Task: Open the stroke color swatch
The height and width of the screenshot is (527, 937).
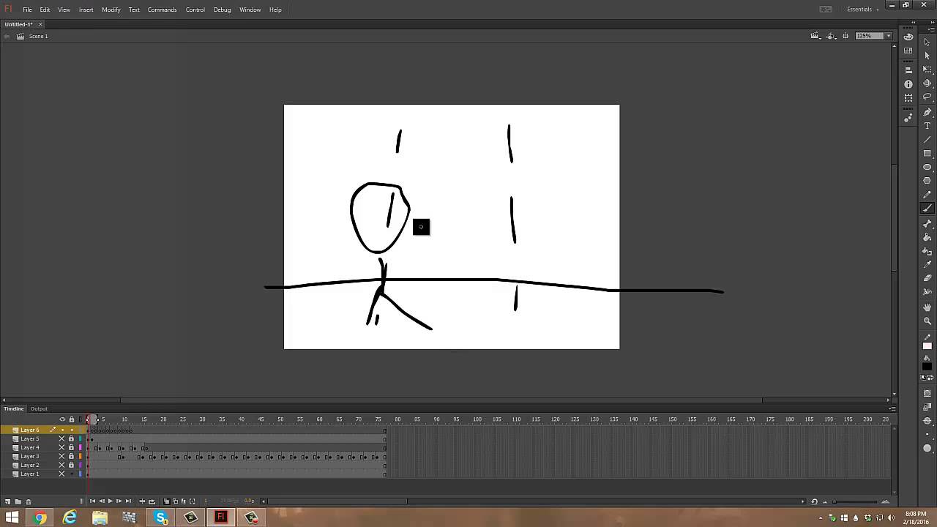Action: 927,346
